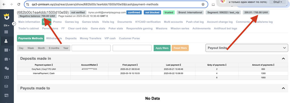Viewport: 290px width, 103px height.
Task: Expand the sidebar with the arrow toggle
Action: (x=14, y=24)
